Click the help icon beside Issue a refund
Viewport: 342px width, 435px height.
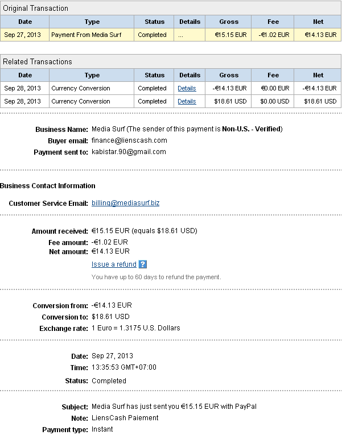(x=142, y=264)
